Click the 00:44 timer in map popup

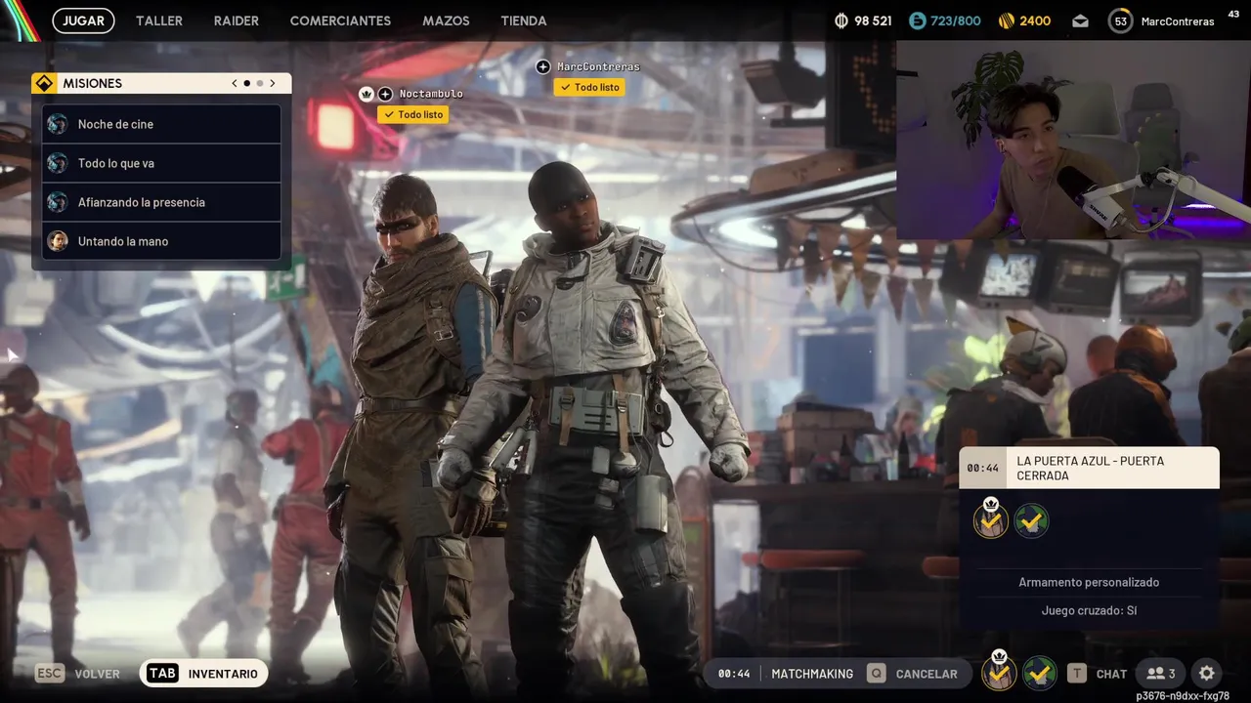coord(983,468)
